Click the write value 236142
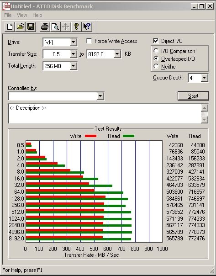 (174, 165)
